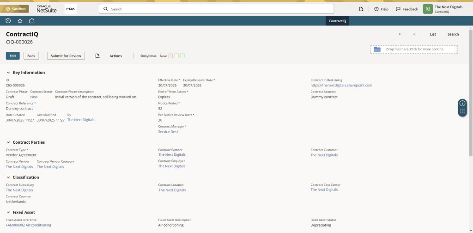Open the Search link at top right
The height and width of the screenshot is (233, 473).
(453, 34)
